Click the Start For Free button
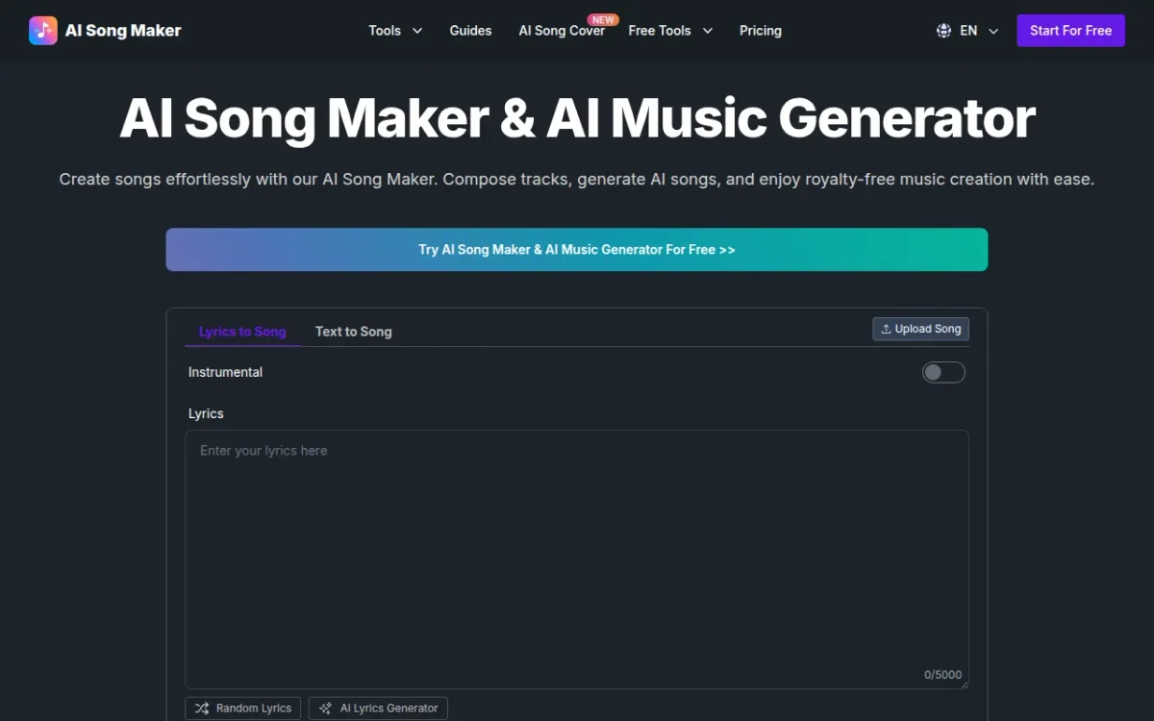 [1070, 31]
